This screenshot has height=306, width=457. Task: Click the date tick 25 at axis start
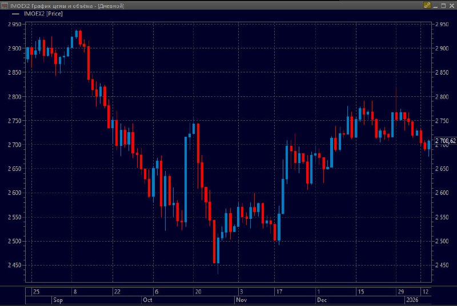[36, 291]
